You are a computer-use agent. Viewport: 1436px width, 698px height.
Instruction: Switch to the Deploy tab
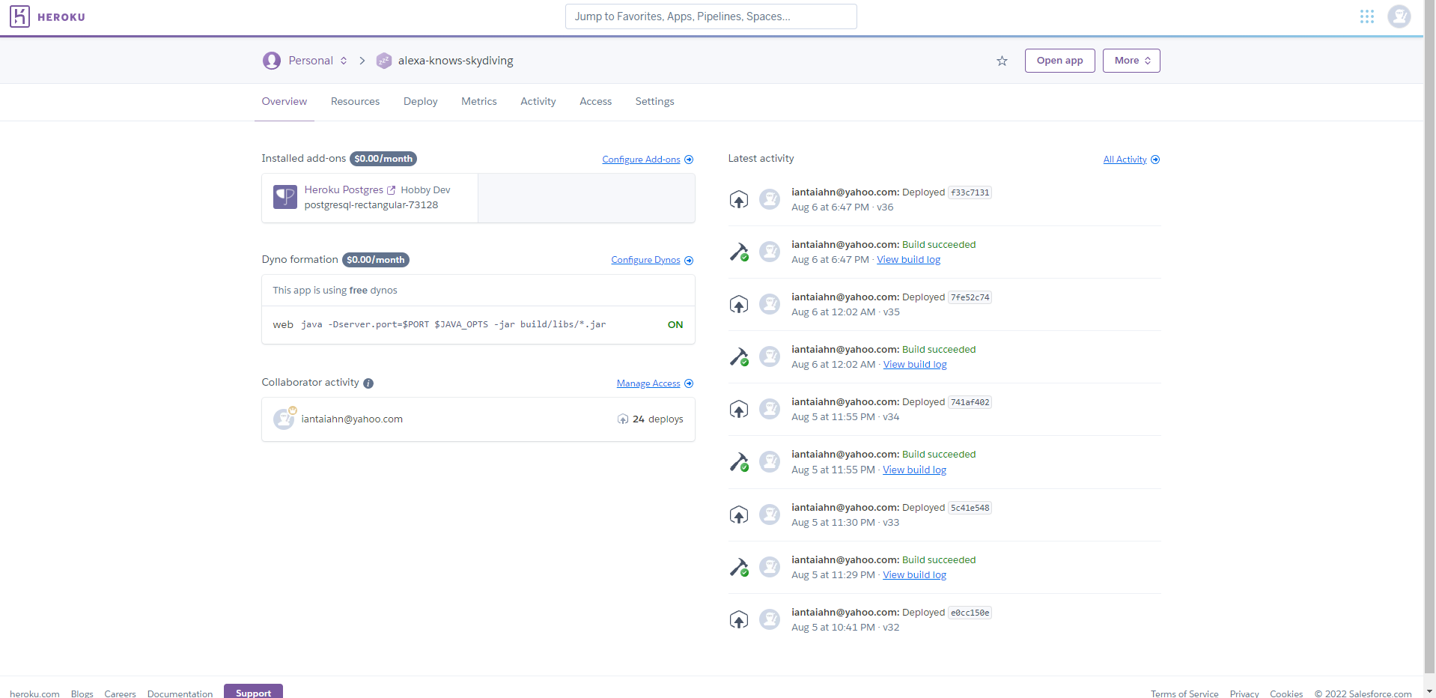pyautogui.click(x=420, y=102)
